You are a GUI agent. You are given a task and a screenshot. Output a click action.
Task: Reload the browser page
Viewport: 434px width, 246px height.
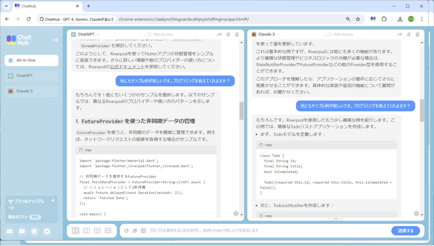coord(29,19)
